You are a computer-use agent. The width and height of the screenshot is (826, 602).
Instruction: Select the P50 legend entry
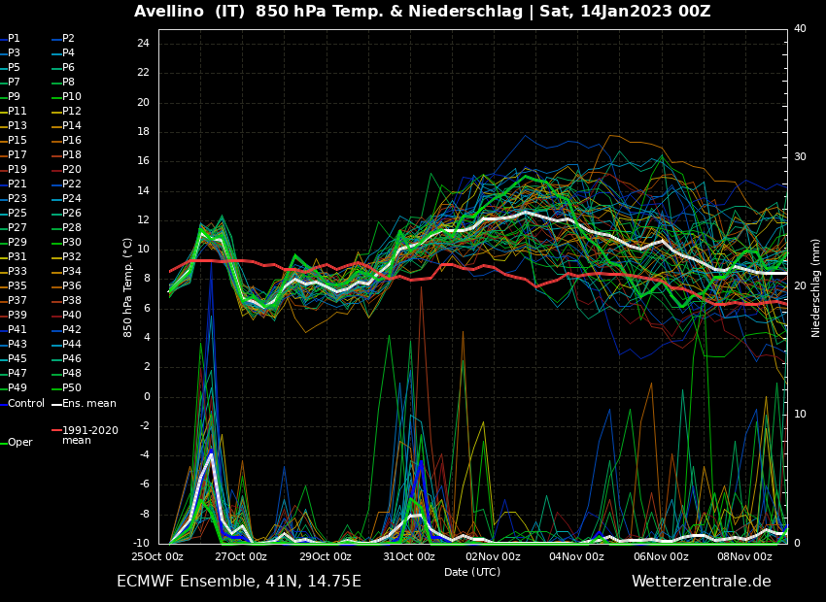(72, 388)
